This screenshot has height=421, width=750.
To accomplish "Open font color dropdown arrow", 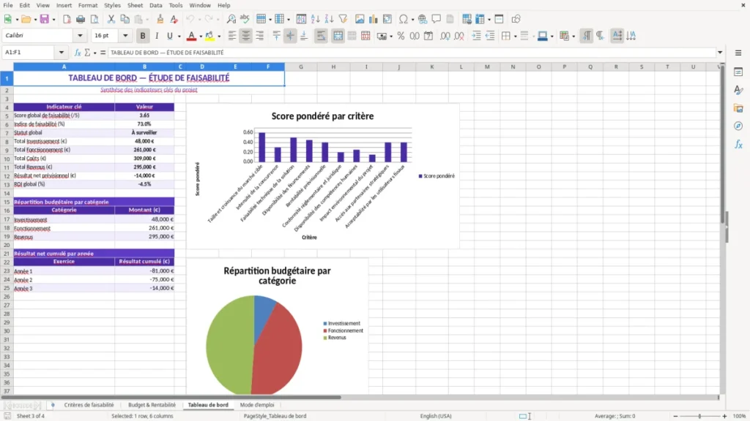I will click(201, 37).
